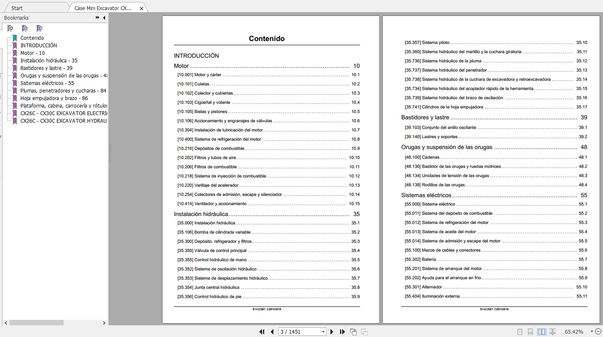Viewport: 603px width, 337px height.
Task: Go to the first page
Action: (262, 332)
